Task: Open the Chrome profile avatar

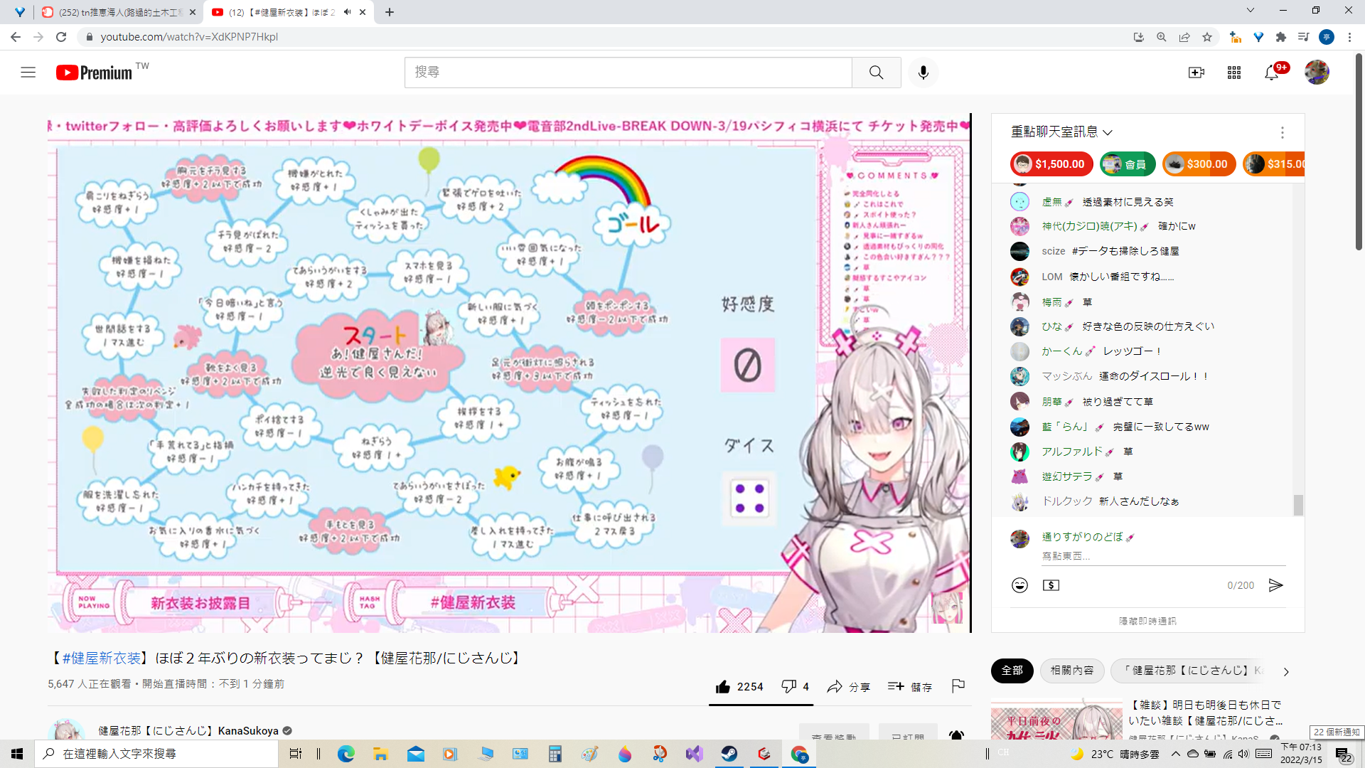Action: pyautogui.click(x=1326, y=37)
